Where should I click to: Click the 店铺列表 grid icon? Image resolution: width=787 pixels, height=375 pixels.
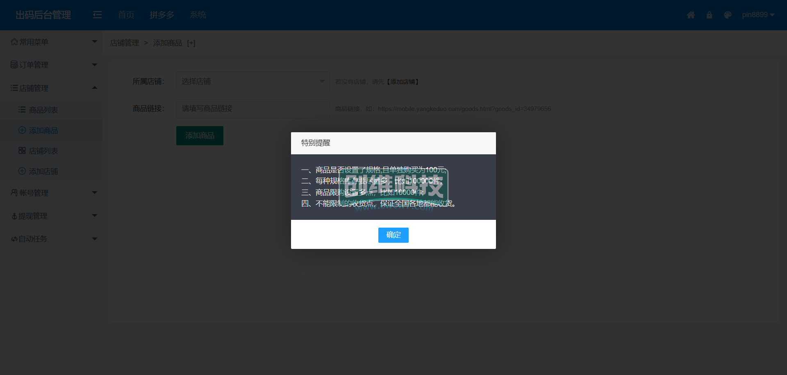tap(22, 151)
